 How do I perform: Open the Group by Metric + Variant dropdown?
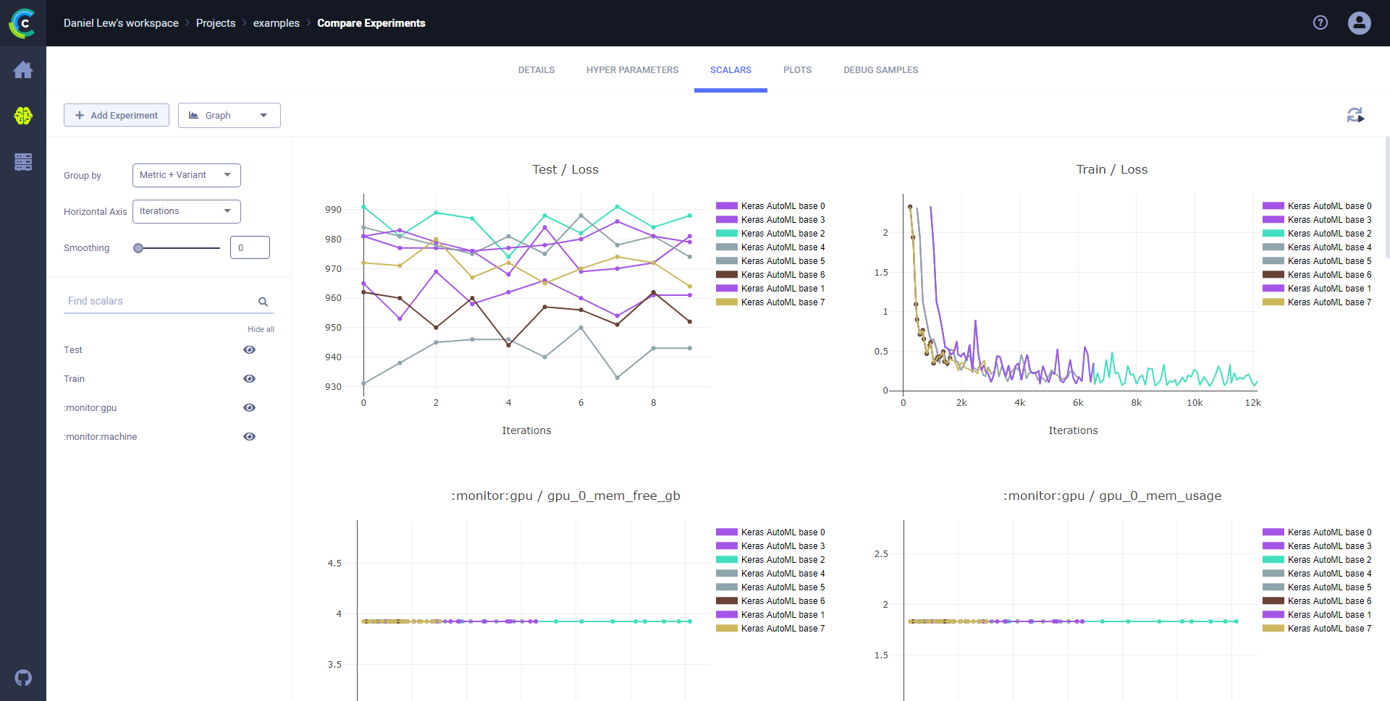(x=186, y=175)
